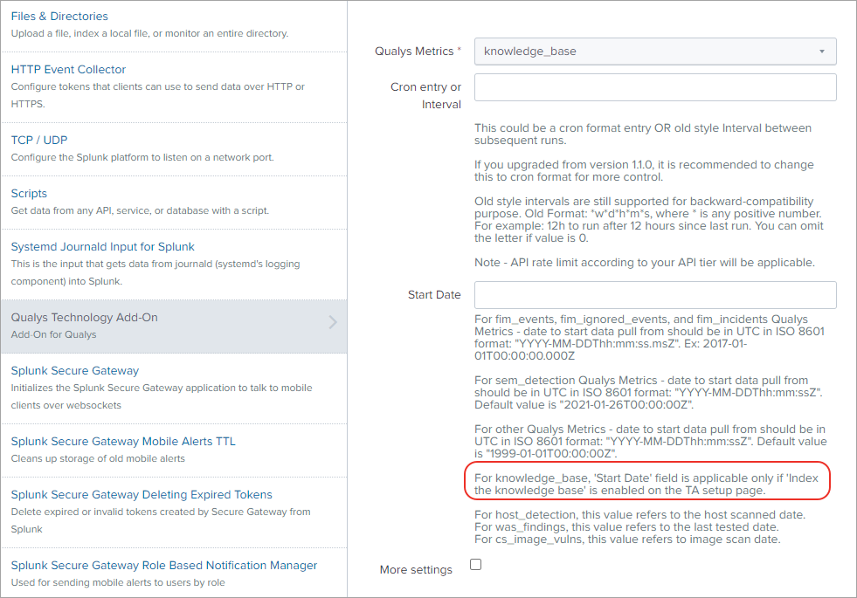Choose the Scripts data input
Screen dimensions: 857x598
pyautogui.click(x=29, y=193)
